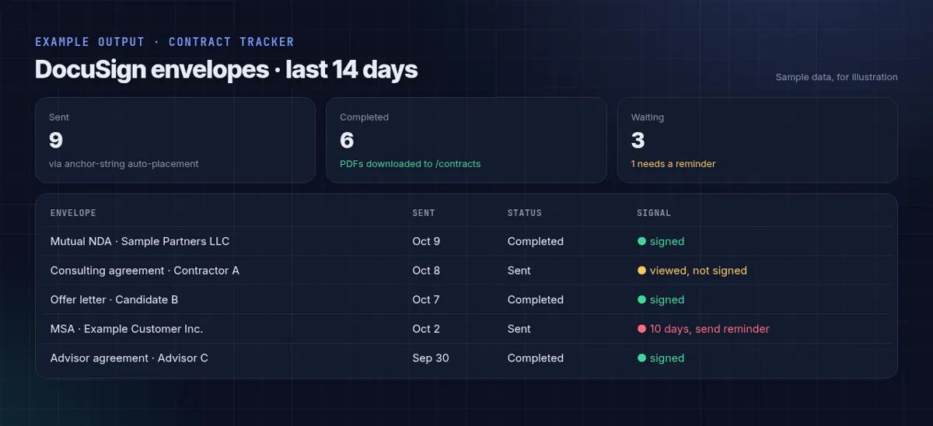The image size is (933, 426).
Task: Click the 'Oct 2' sent date
Action: point(426,329)
